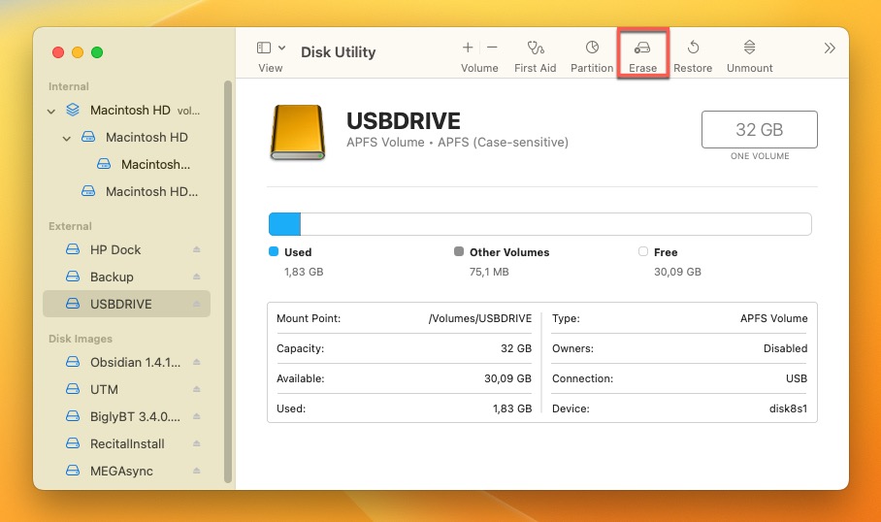This screenshot has height=522, width=881.
Task: Click the Connection USB value
Action: click(797, 378)
